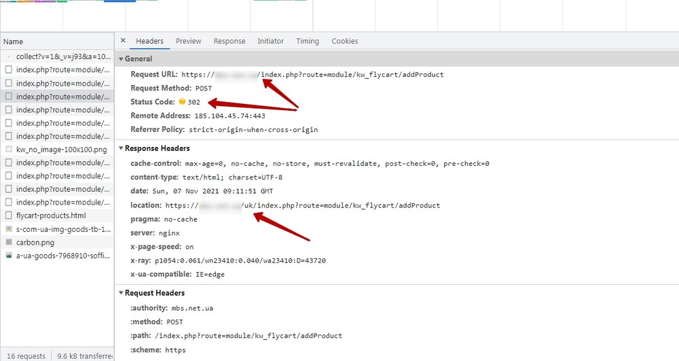
Task: Collapse the Response Headers section
Action: 121,148
